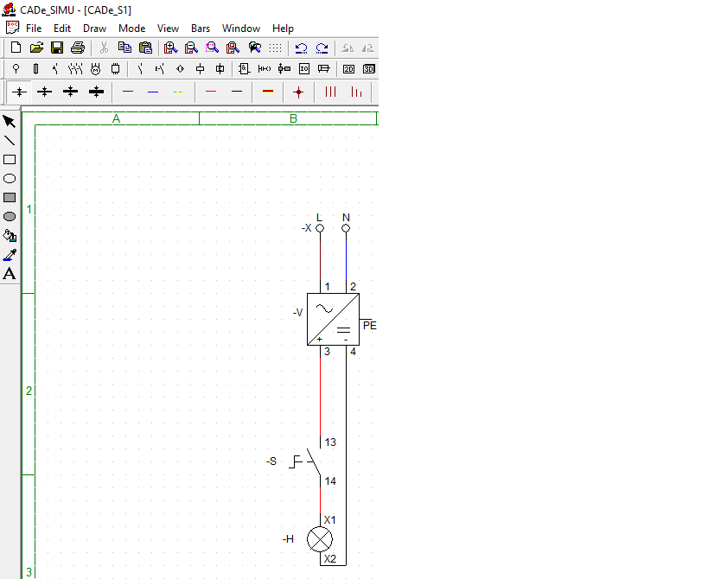Click the PE label on the converter
Image resolution: width=708 pixels, height=579 pixels.
(369, 326)
